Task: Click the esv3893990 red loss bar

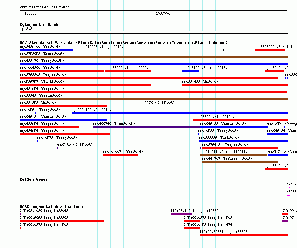Action: (x=270, y=50)
